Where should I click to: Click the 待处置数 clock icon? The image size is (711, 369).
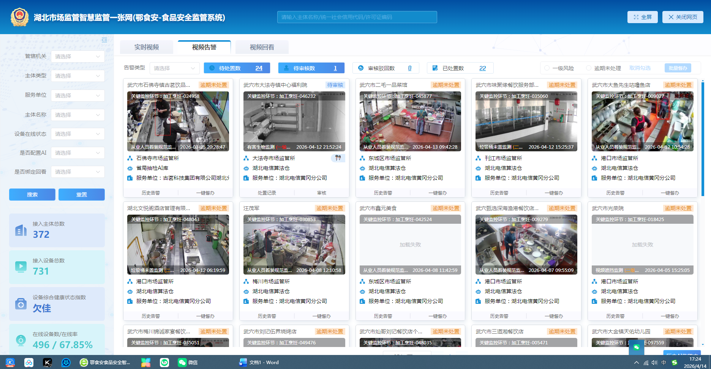pyautogui.click(x=212, y=68)
